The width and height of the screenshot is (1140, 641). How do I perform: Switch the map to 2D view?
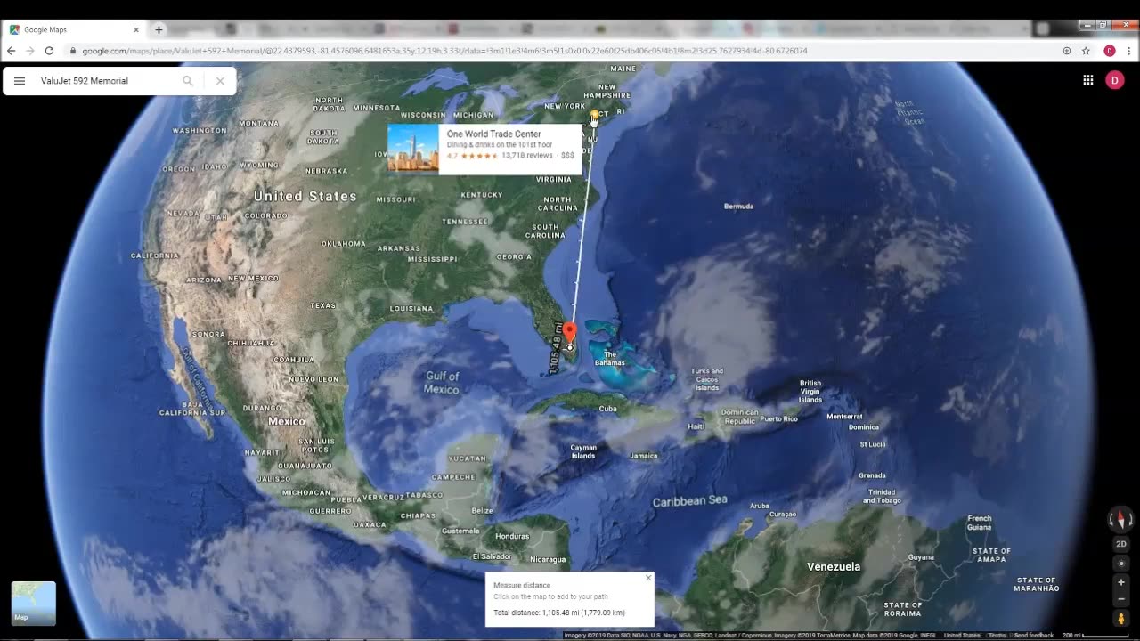1121,544
